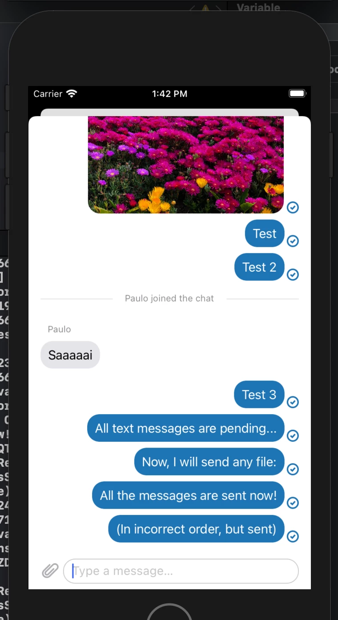Click the checkmark next to "Test 3"
Viewport: 338px width, 620px height.
click(293, 402)
